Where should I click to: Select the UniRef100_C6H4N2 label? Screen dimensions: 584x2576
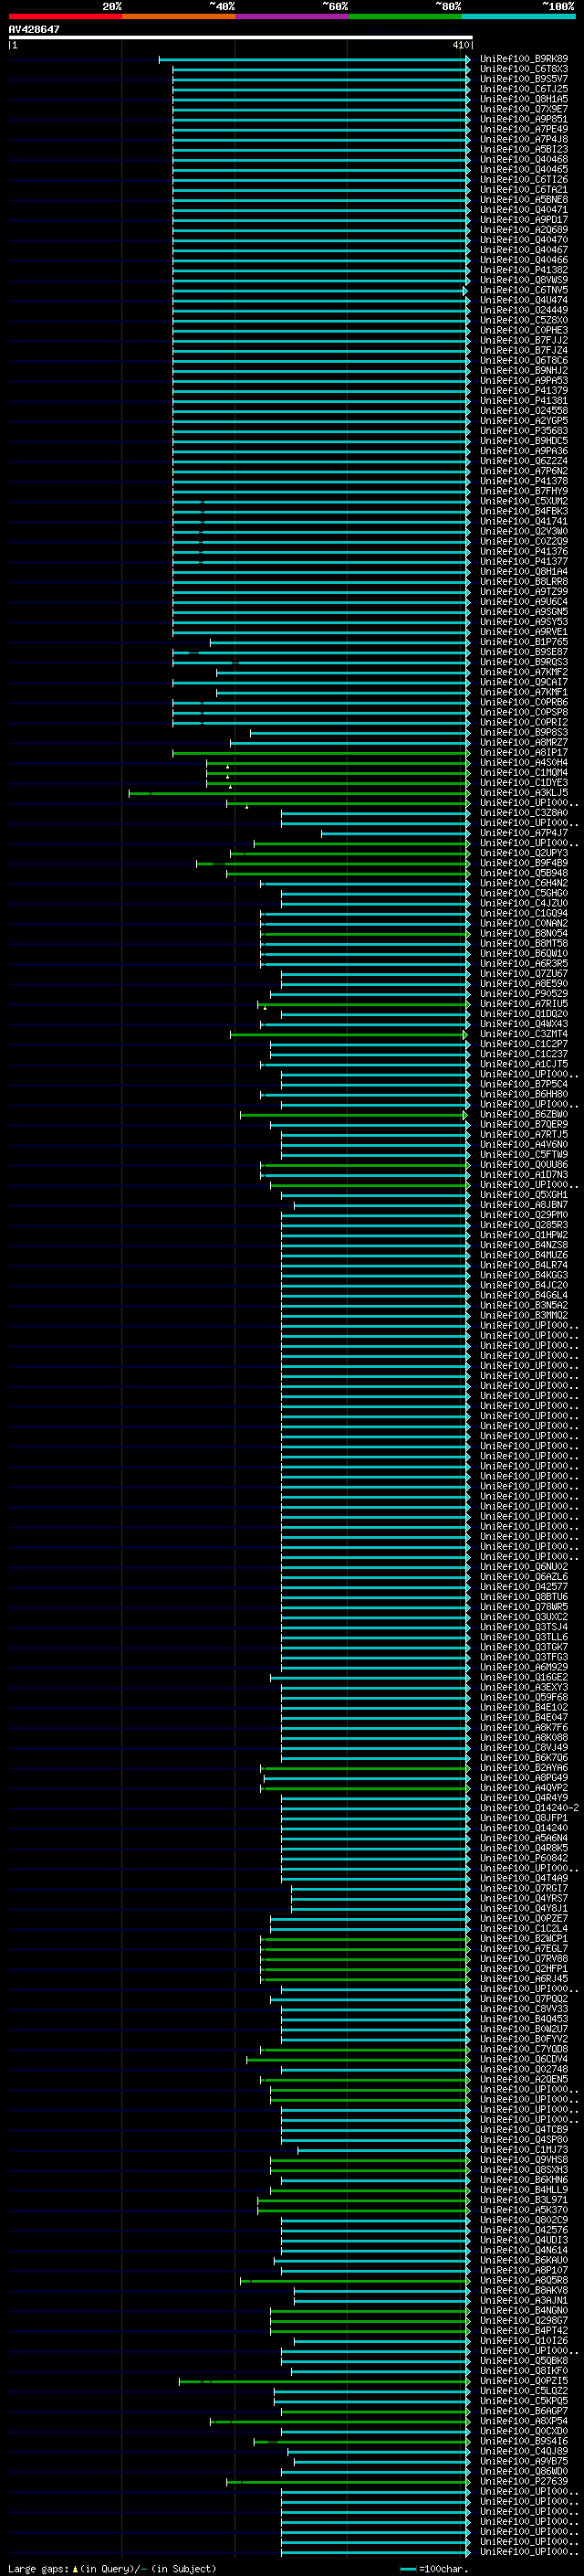click(x=524, y=883)
